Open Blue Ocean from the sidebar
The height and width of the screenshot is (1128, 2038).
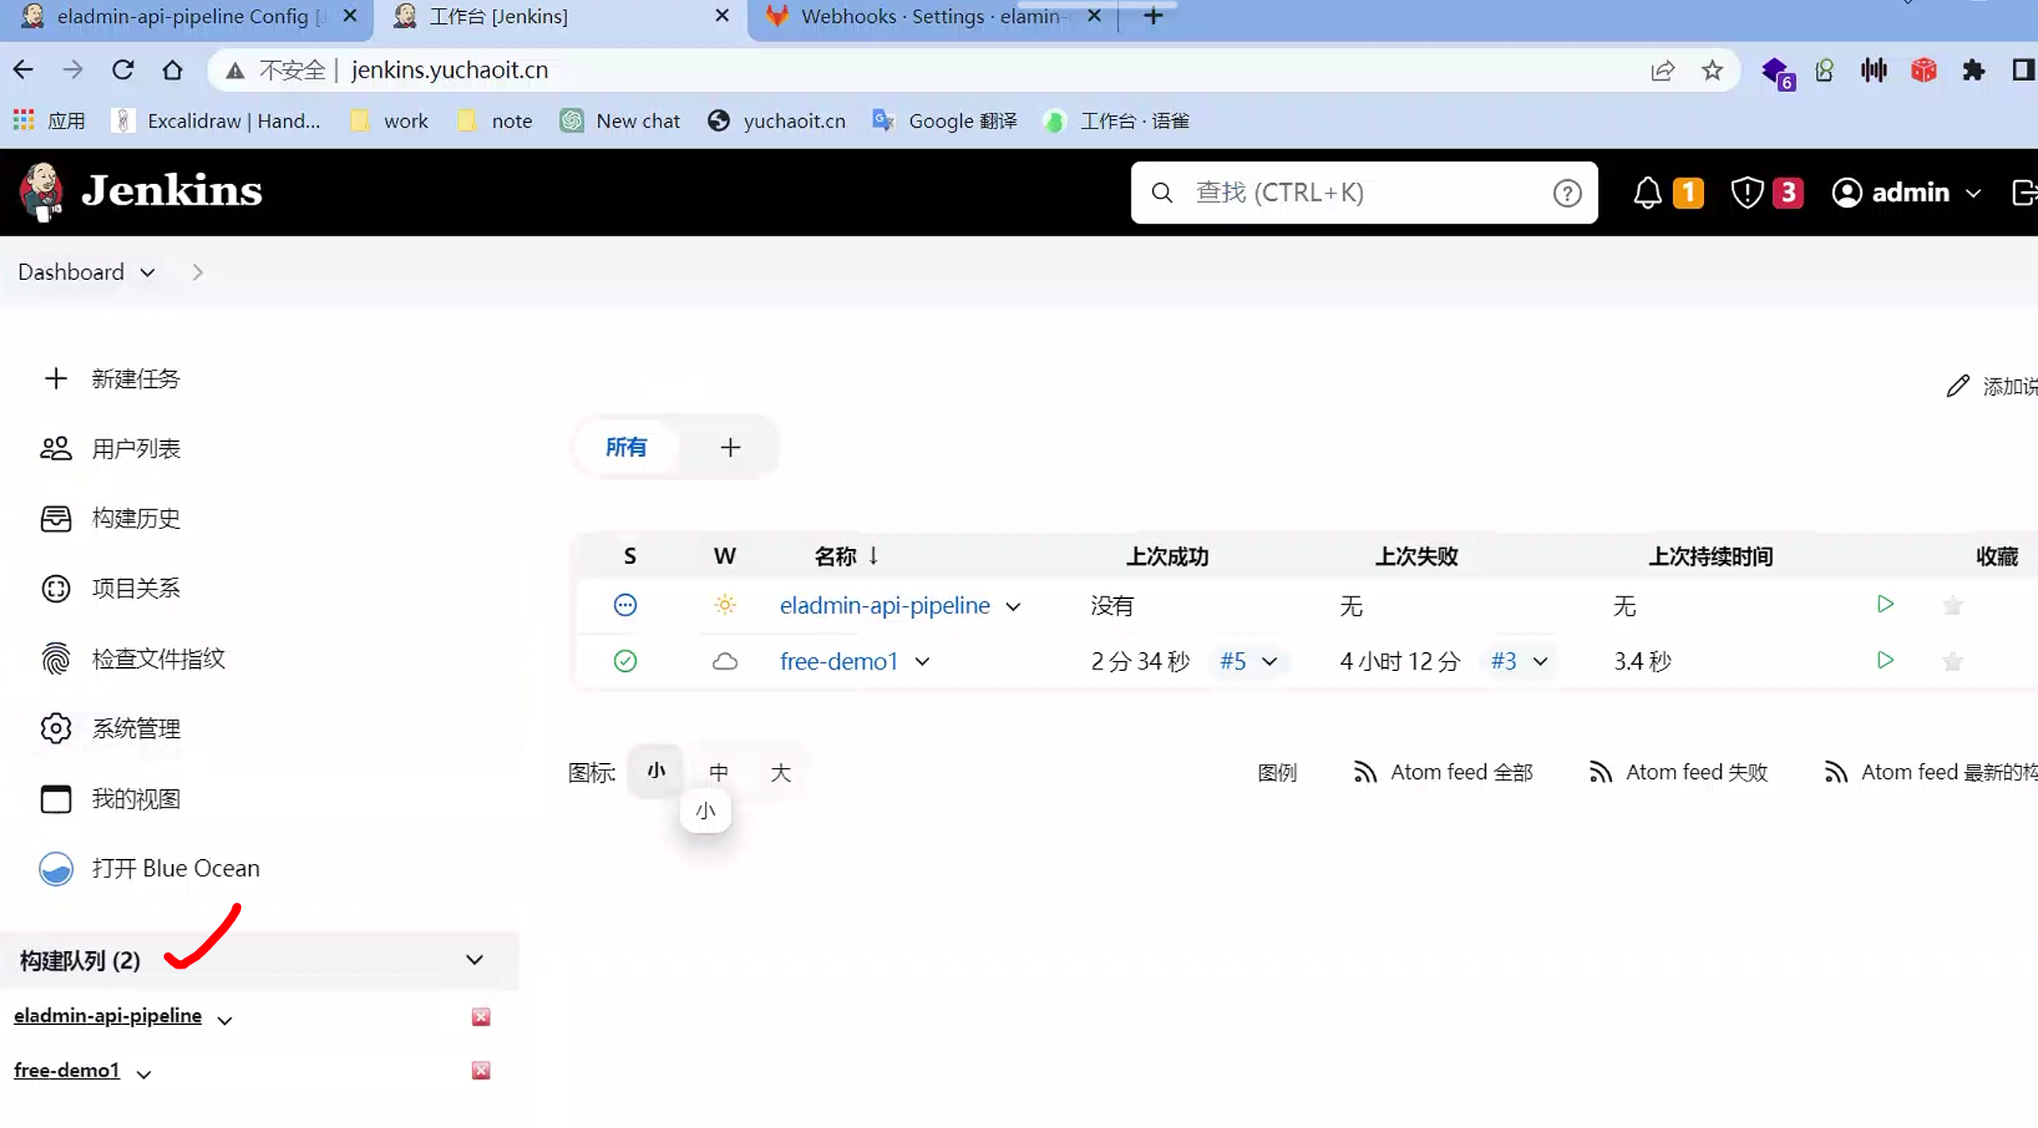pos(175,868)
